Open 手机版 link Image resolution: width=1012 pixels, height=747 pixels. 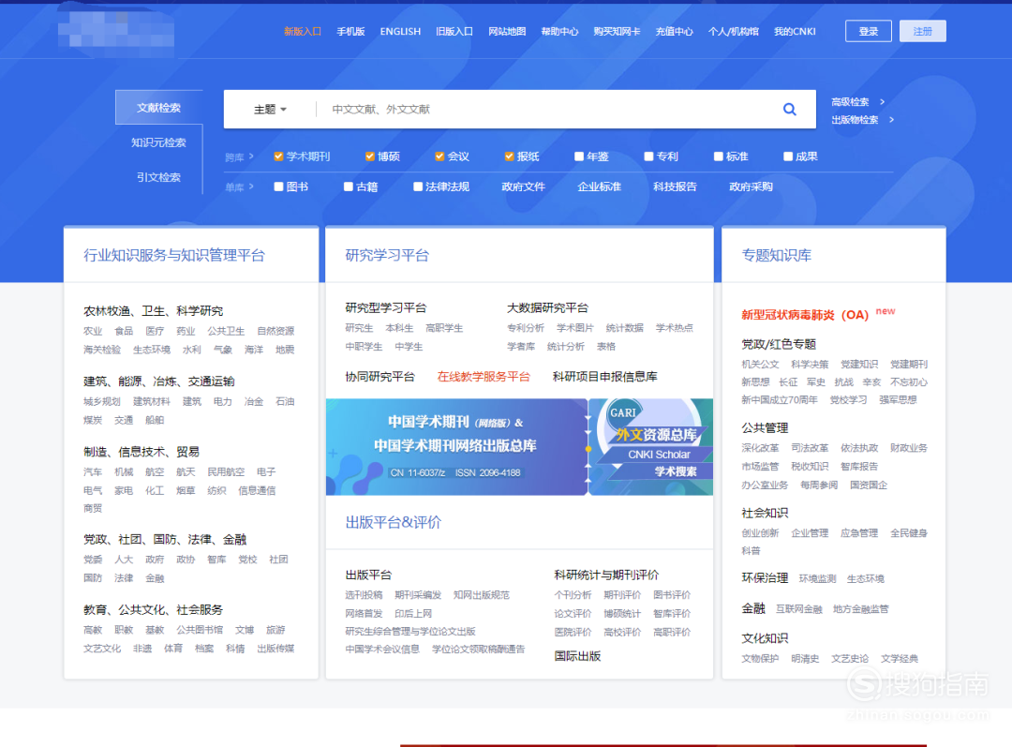coord(350,31)
